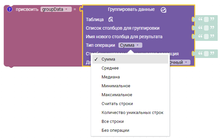Click the text field for Имя нового столбца
Image resolution: width=220 pixels, height=139 pixels.
pyautogui.click(x=206, y=37)
